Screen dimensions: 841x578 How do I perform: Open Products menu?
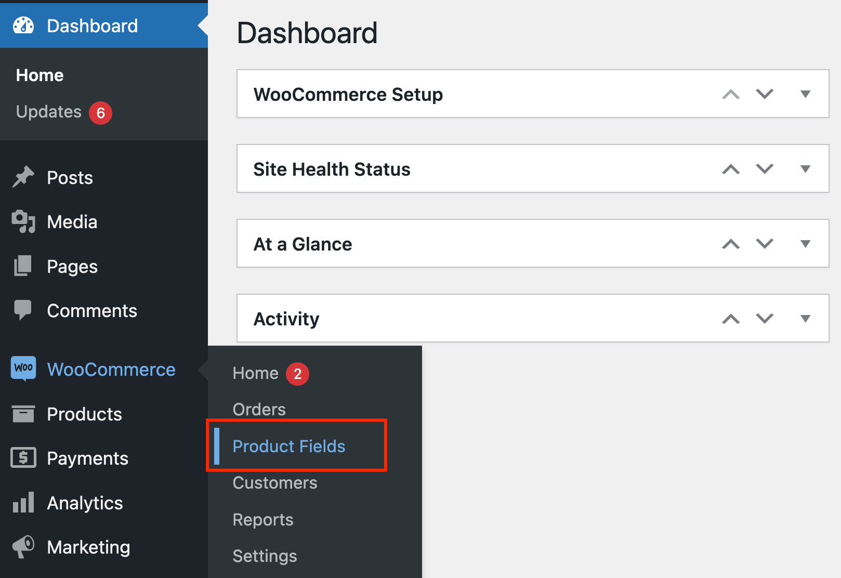[104, 414]
